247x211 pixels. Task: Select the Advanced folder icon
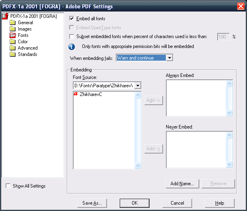tap(13, 48)
